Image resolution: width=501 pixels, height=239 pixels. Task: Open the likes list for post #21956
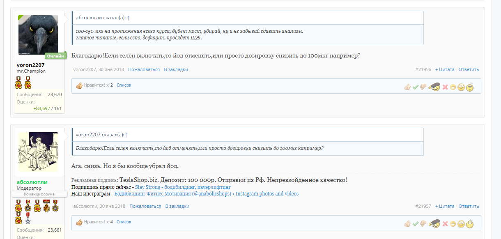click(124, 85)
